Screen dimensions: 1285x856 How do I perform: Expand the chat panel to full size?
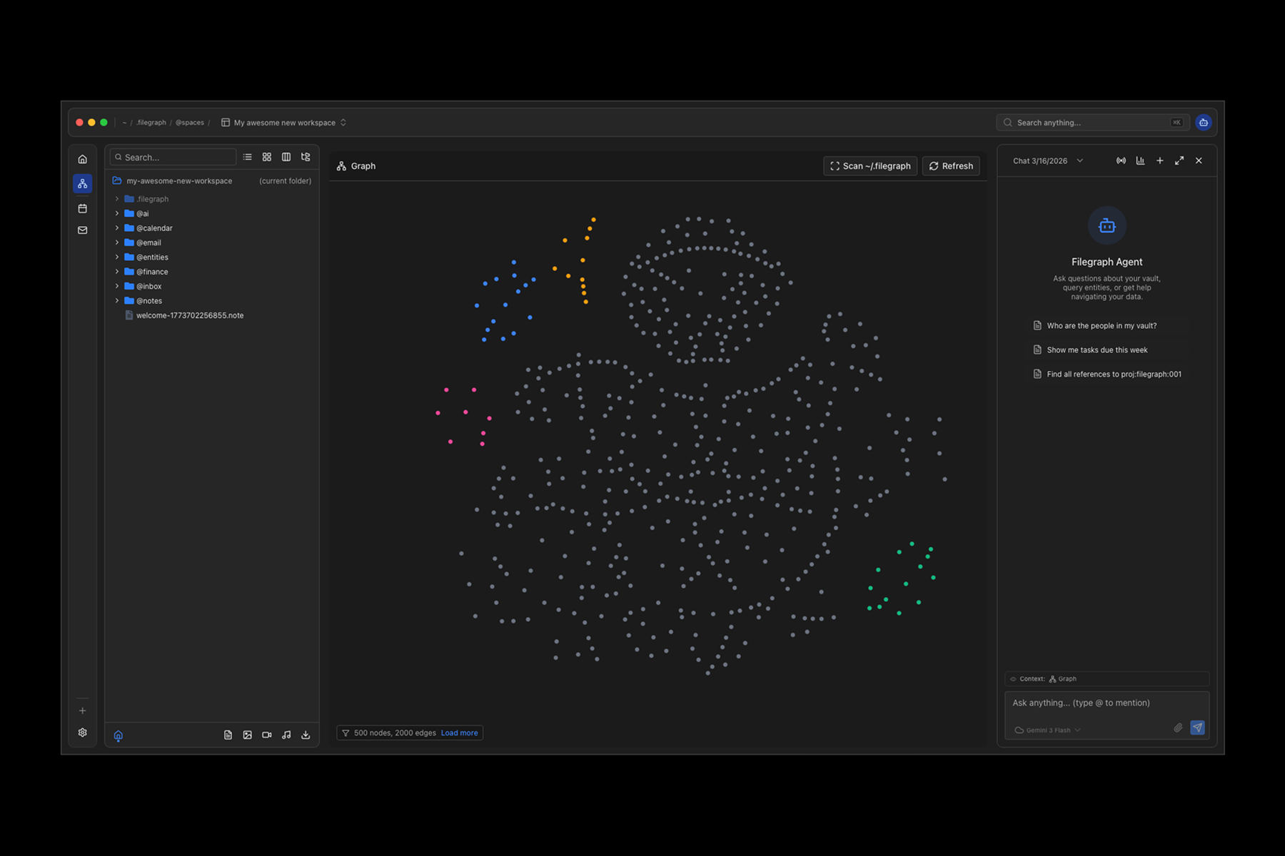pyautogui.click(x=1179, y=161)
